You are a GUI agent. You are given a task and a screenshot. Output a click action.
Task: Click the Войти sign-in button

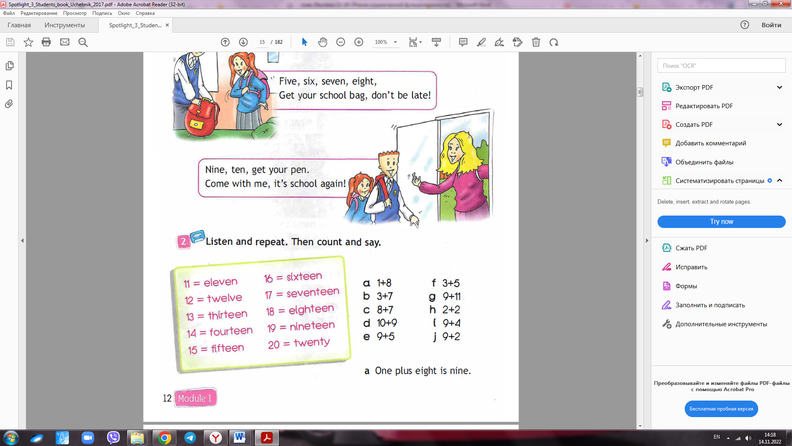pos(771,25)
